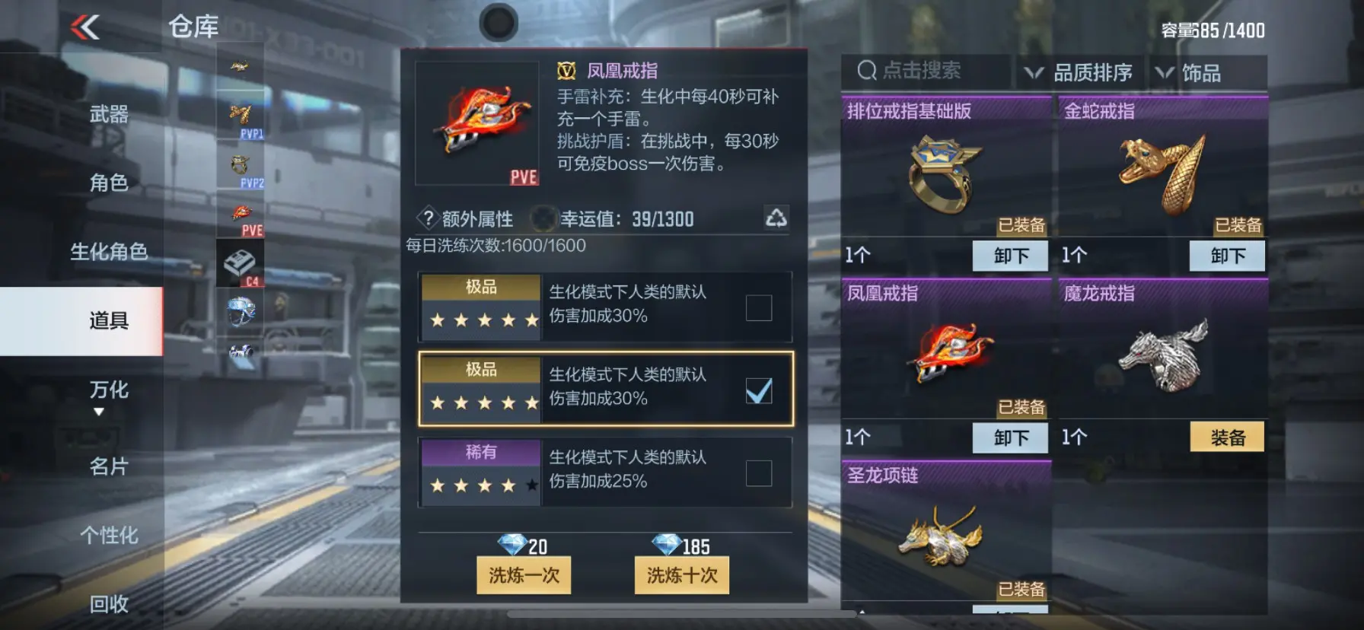Click 装备 for 魔龙戒指
This screenshot has width=1364, height=630.
(x=1227, y=437)
